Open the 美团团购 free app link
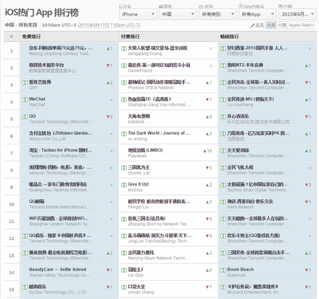This screenshot has width=319, height=299. point(60,167)
